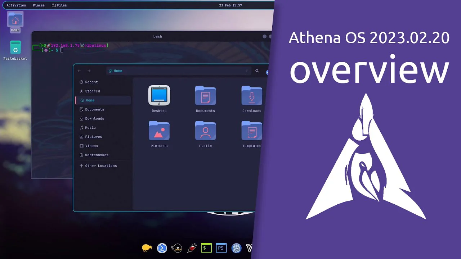Launch the blue fingerprint dock icon
The width and height of the screenshot is (461, 259).
(236, 248)
